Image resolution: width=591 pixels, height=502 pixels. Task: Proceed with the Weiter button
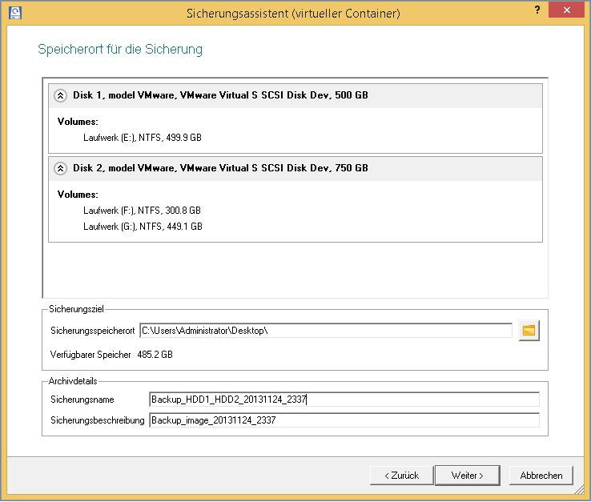(468, 476)
